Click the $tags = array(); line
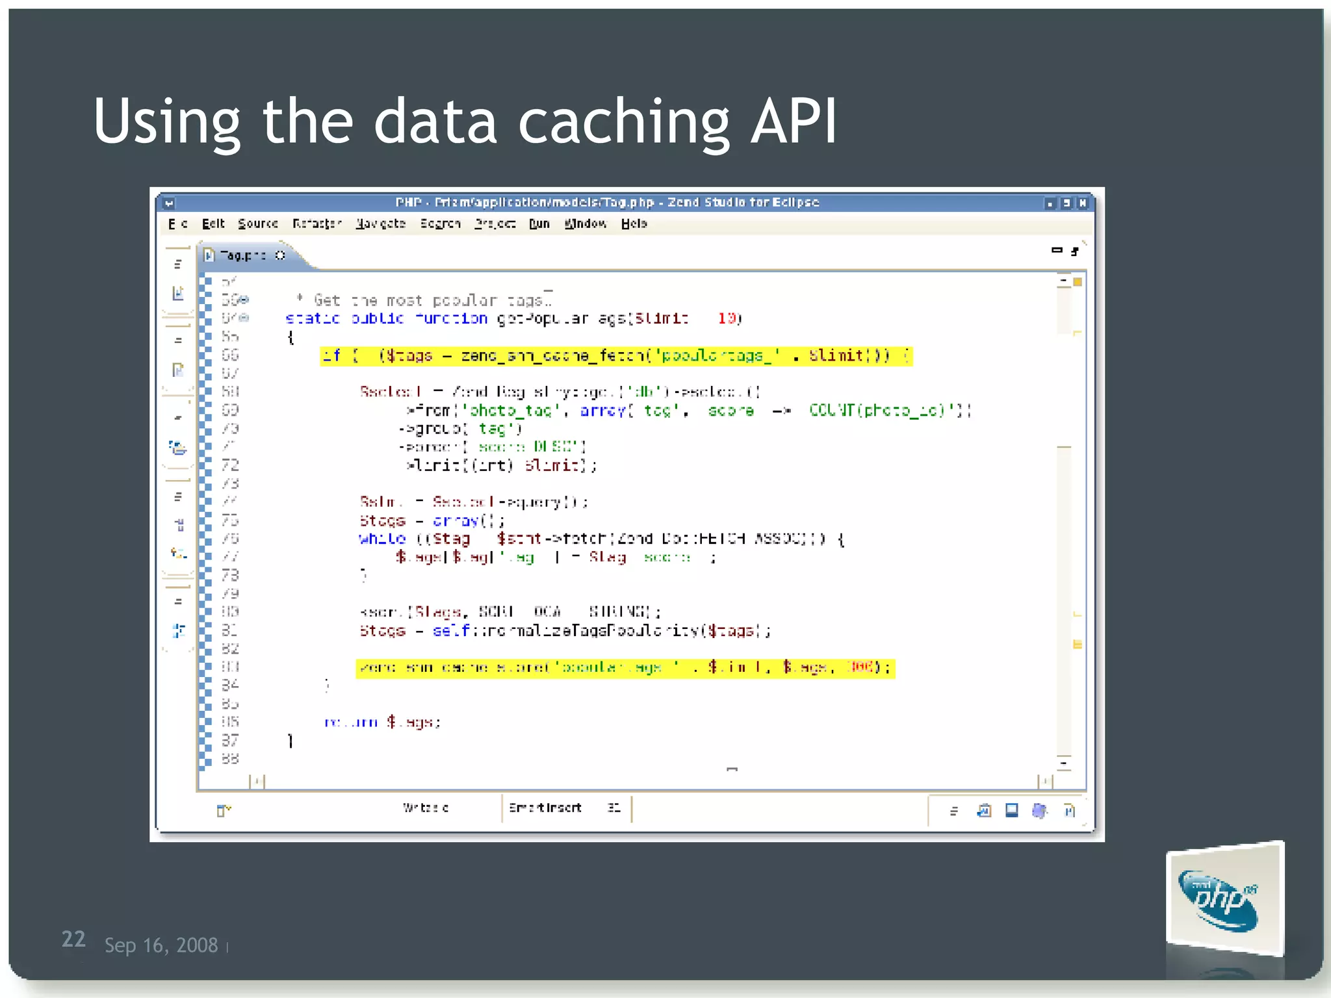1331x998 pixels. pyautogui.click(x=432, y=520)
